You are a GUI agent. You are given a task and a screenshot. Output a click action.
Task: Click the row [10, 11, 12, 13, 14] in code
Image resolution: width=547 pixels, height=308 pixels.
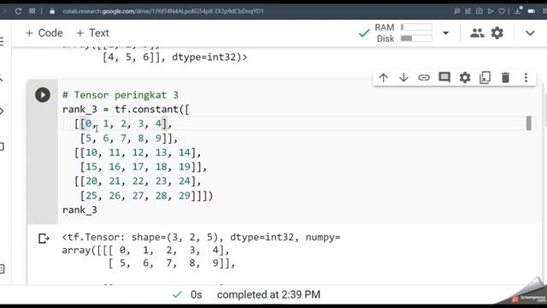tap(138, 152)
